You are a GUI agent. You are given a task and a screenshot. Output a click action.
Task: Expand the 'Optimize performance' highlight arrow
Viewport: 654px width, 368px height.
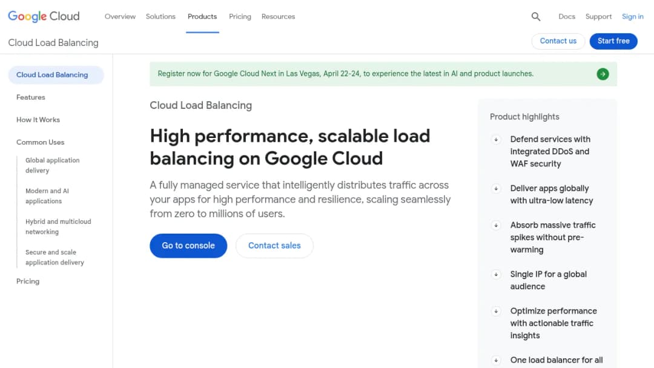tap(496, 311)
